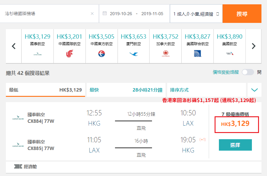Select the HK$3,505 airline price
The height and width of the screenshot is (176, 267).
101,36
